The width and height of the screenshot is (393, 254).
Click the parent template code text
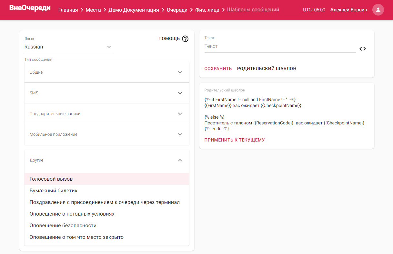click(285, 114)
